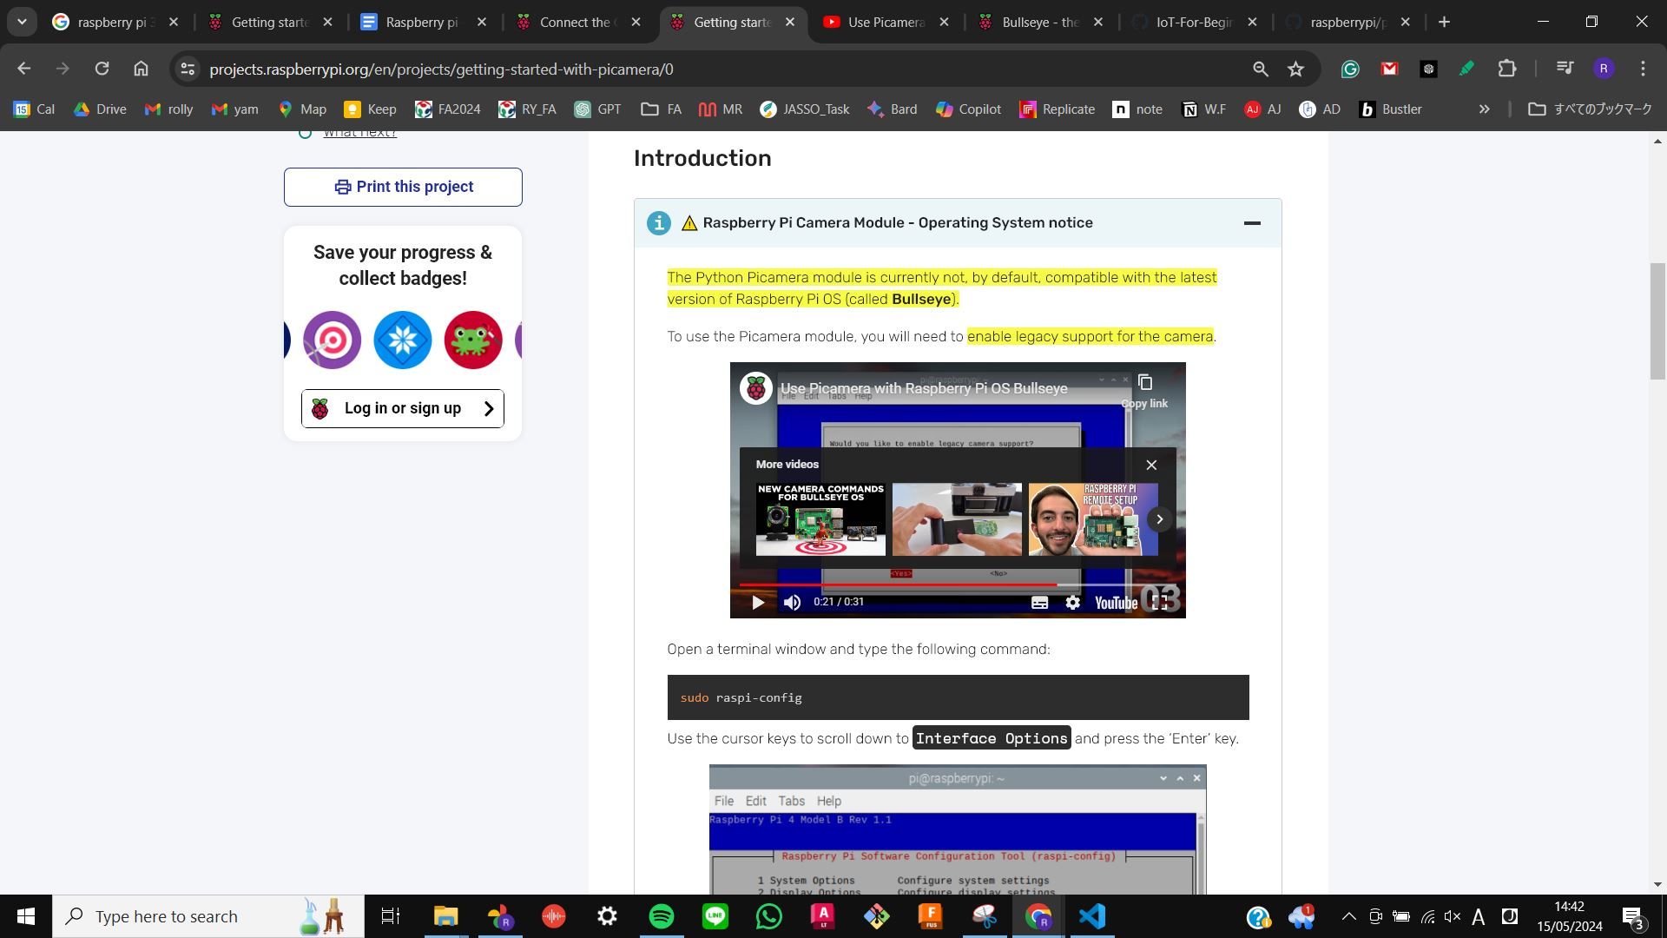Show more bookmarks chevron

pos(1484,109)
